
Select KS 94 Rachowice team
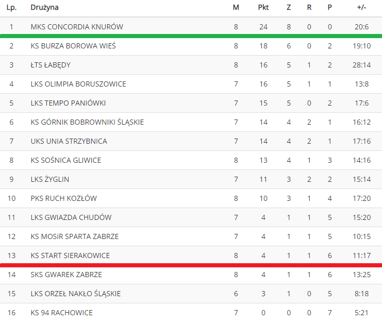point(62,313)
